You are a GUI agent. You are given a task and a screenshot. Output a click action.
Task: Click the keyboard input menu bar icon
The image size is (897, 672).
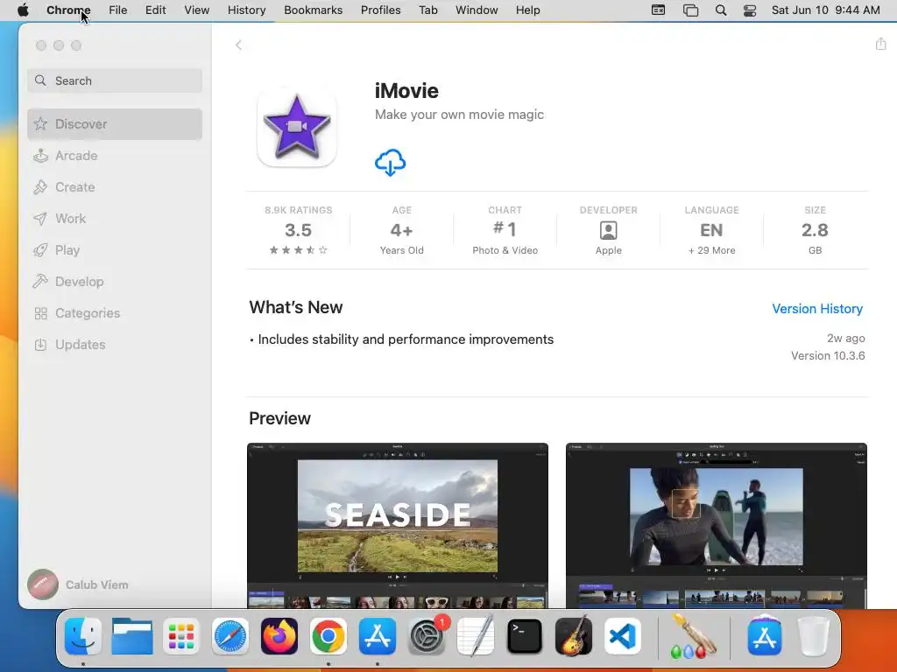coord(659,10)
